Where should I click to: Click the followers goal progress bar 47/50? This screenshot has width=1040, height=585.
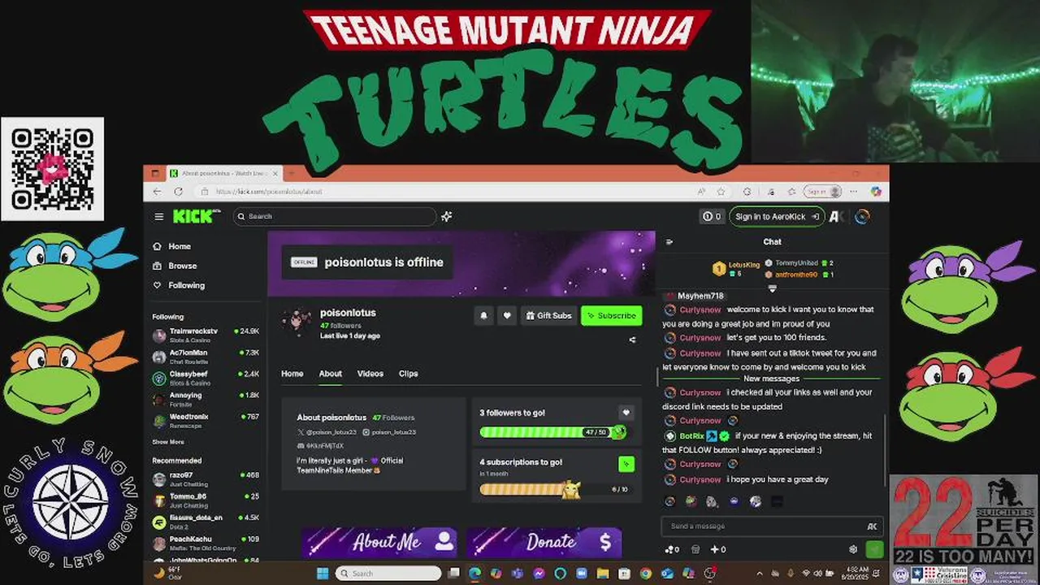[552, 432]
